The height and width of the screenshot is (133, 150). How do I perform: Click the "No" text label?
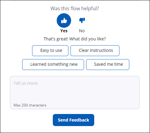point(82,31)
